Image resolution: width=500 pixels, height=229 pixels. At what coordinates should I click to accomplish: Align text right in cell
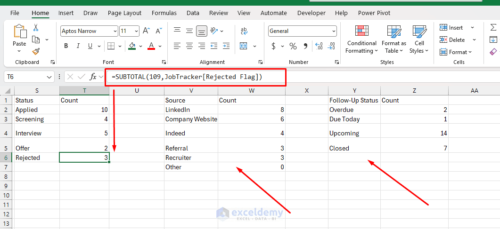click(x=201, y=46)
